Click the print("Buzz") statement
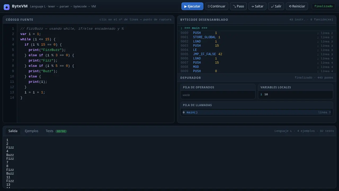The width and height of the screenshot is (339, 191). 43,71
